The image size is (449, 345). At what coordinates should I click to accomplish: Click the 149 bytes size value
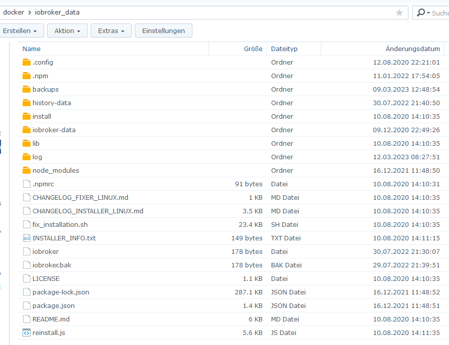point(247,238)
